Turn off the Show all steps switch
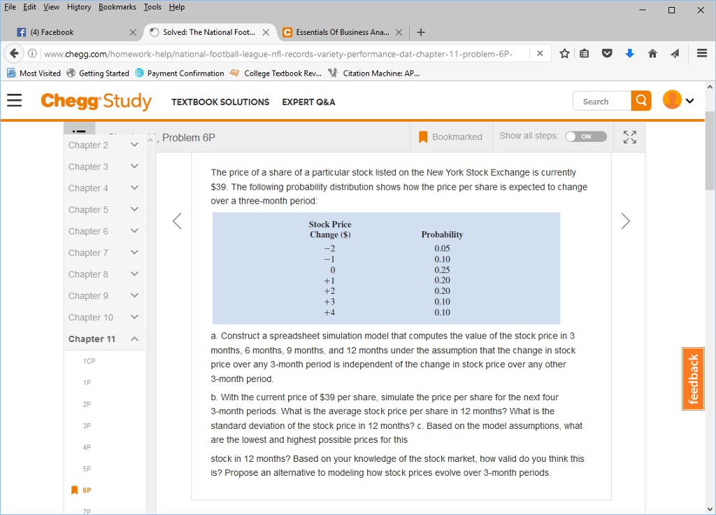The height and width of the screenshot is (515, 716). pyautogui.click(x=586, y=136)
